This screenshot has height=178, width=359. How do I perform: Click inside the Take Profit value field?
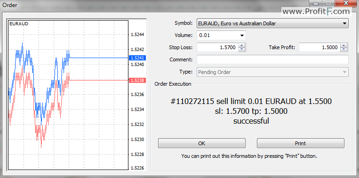click(319, 47)
